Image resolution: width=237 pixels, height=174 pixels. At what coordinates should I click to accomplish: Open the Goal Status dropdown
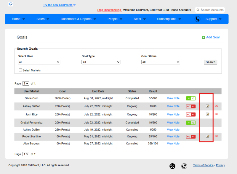pos(161,62)
